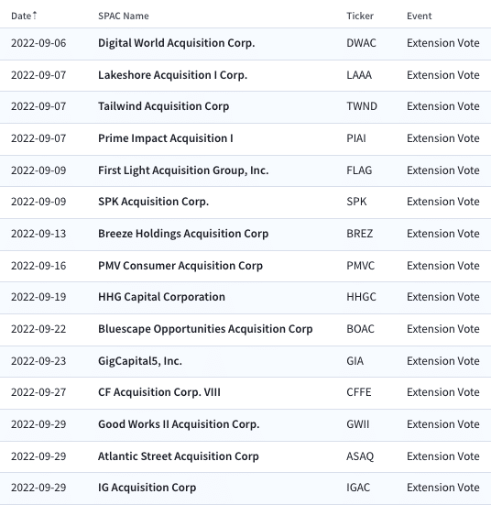Open Bluescape Opportunities Acquisition Corp
The image size is (491, 505).
click(205, 329)
